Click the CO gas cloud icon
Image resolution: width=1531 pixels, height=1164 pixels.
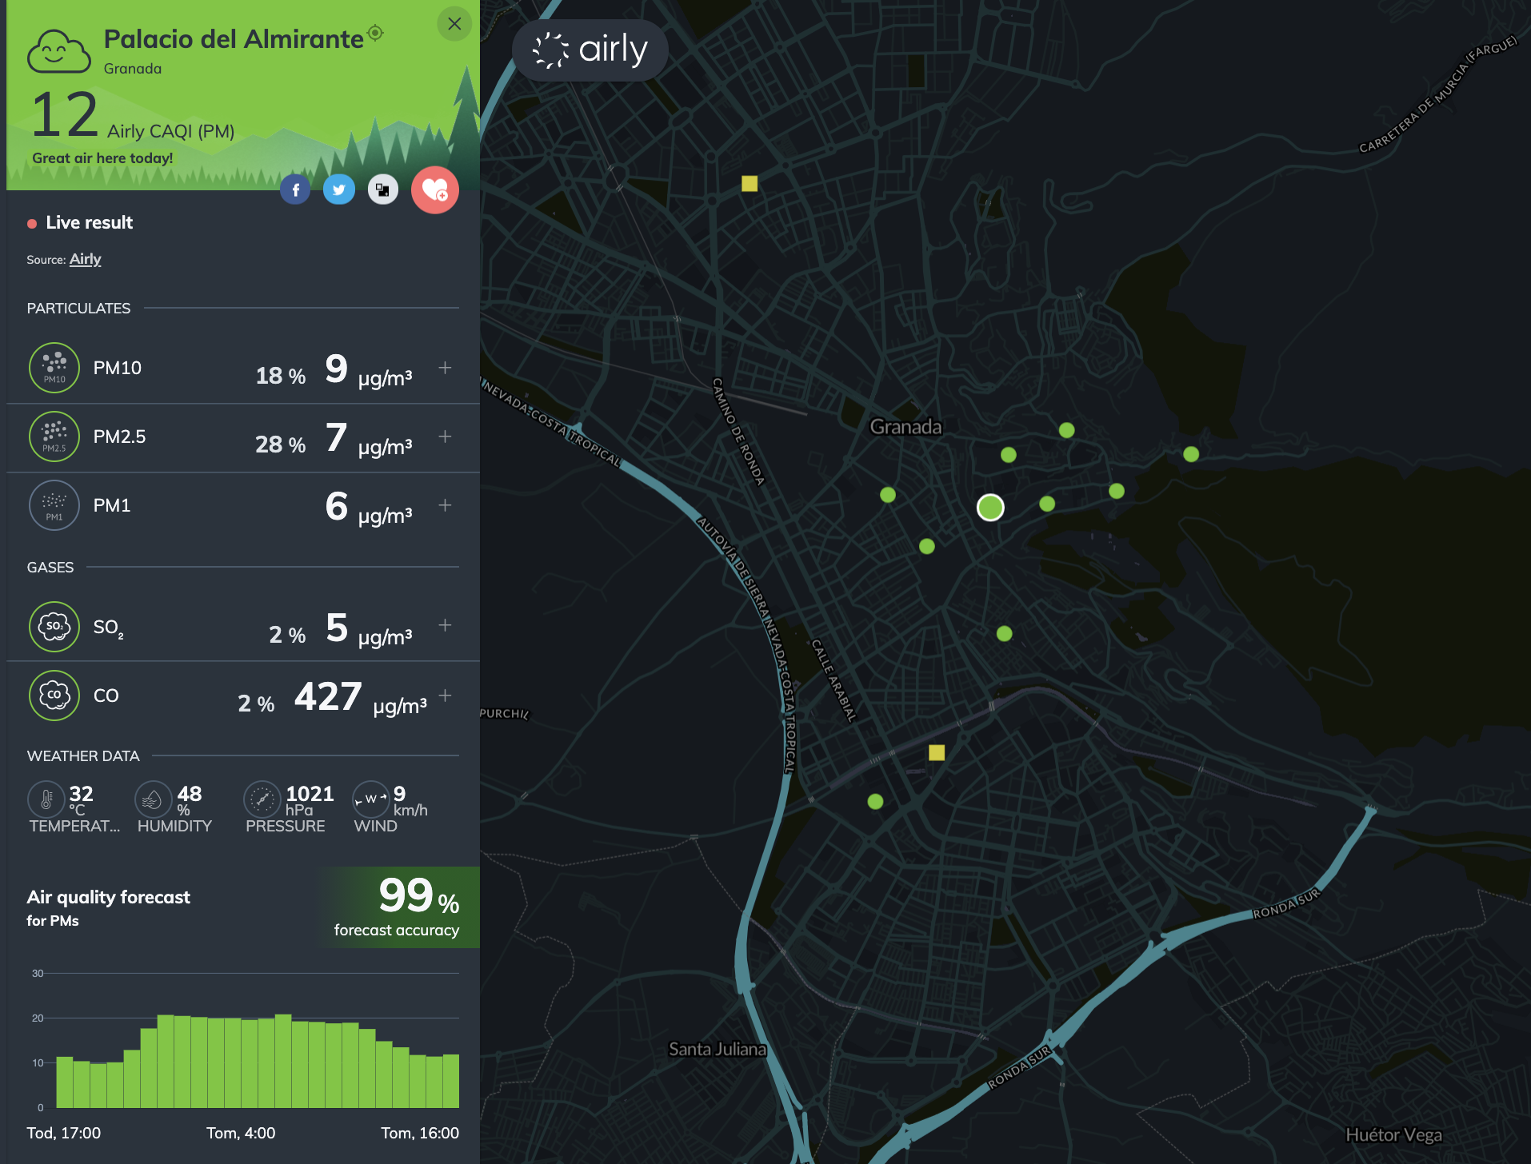pos(54,696)
